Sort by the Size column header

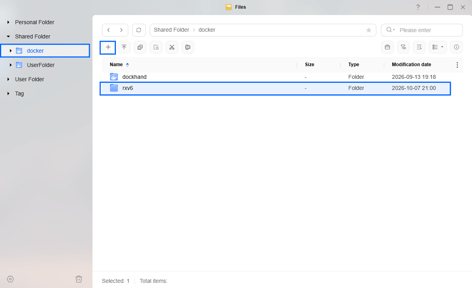(x=310, y=65)
